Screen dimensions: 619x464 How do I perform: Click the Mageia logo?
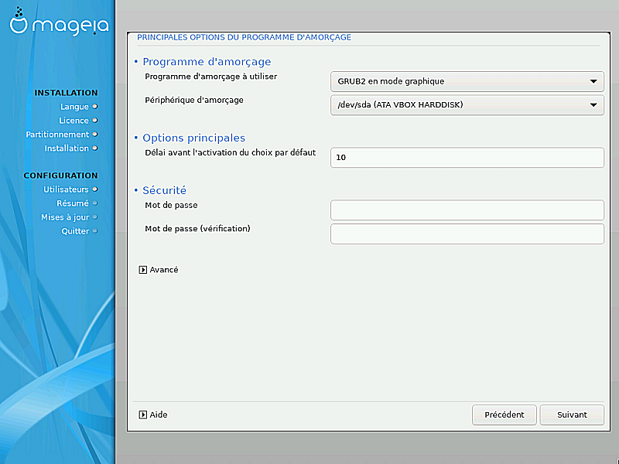59,22
